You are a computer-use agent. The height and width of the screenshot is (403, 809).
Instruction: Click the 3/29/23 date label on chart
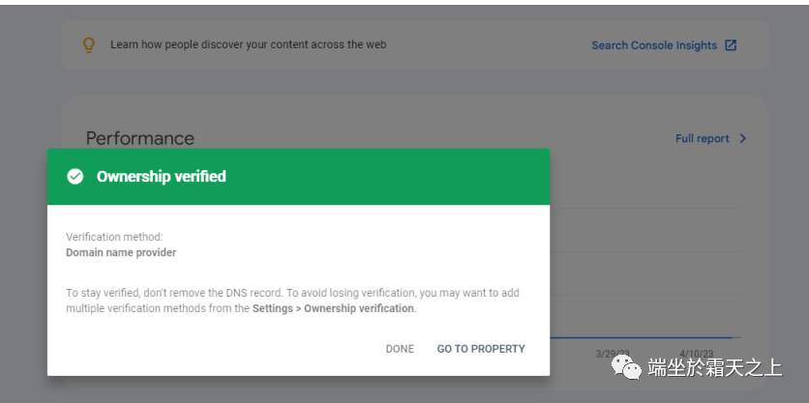point(611,354)
